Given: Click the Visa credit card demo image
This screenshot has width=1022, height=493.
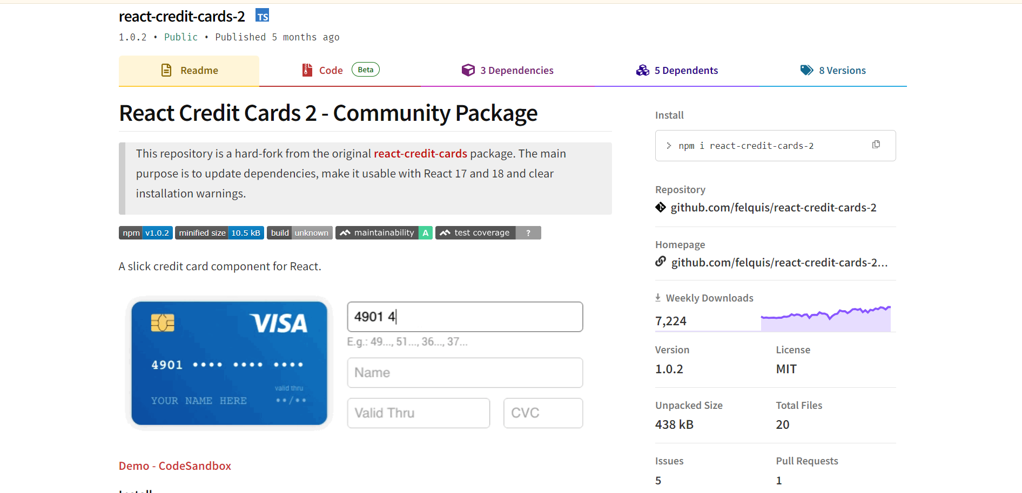Looking at the screenshot, I should (x=230, y=363).
